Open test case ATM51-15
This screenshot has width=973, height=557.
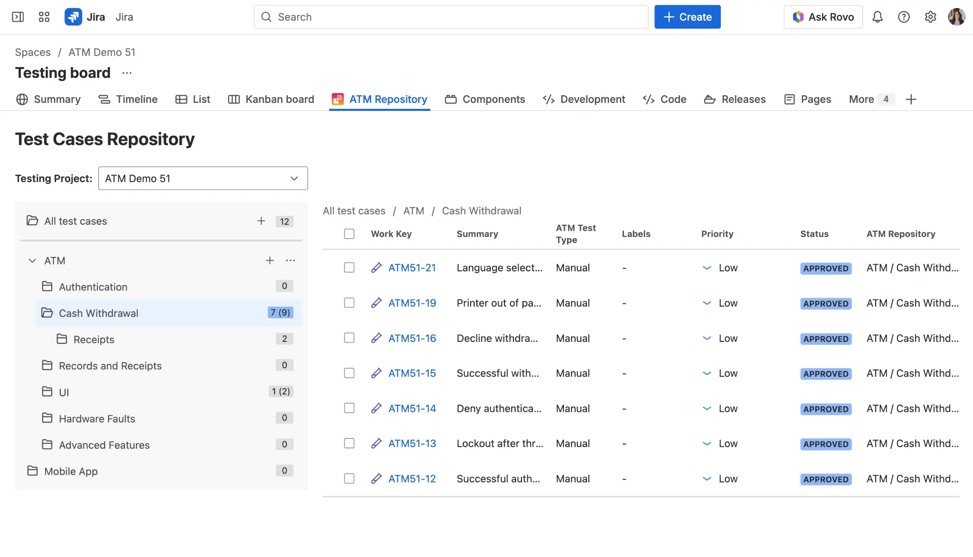pos(412,373)
